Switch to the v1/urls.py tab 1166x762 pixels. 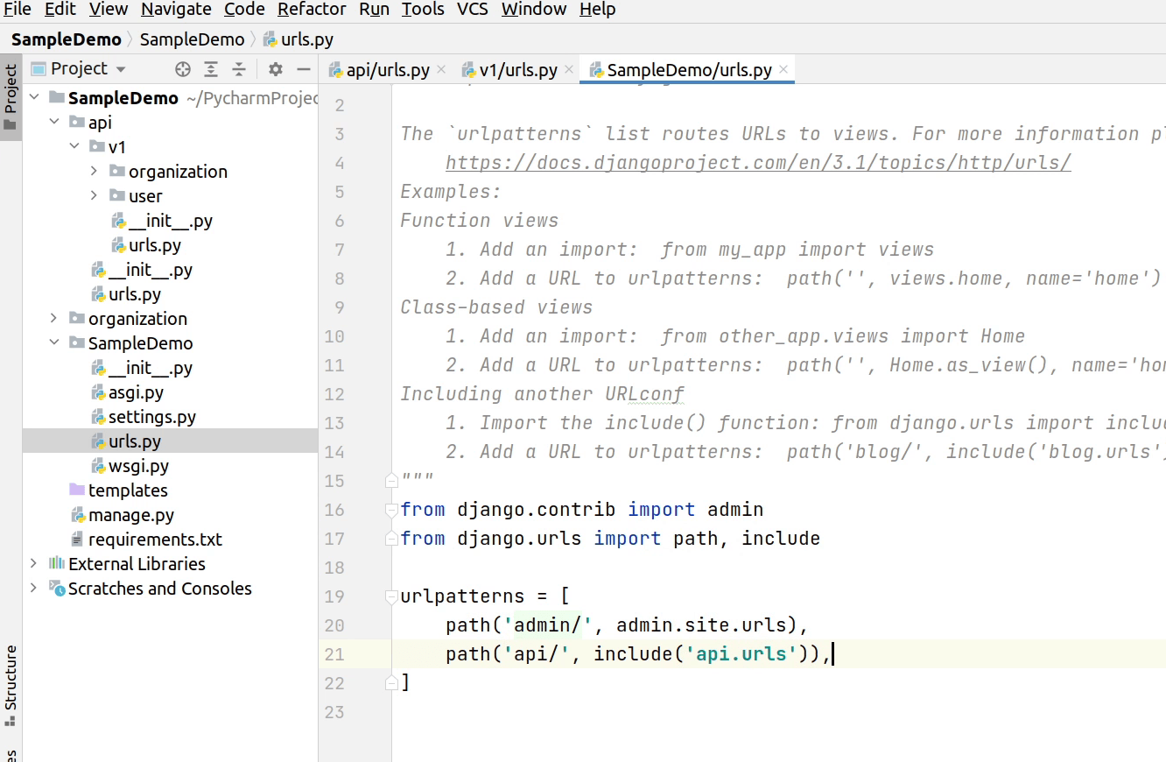tap(509, 68)
